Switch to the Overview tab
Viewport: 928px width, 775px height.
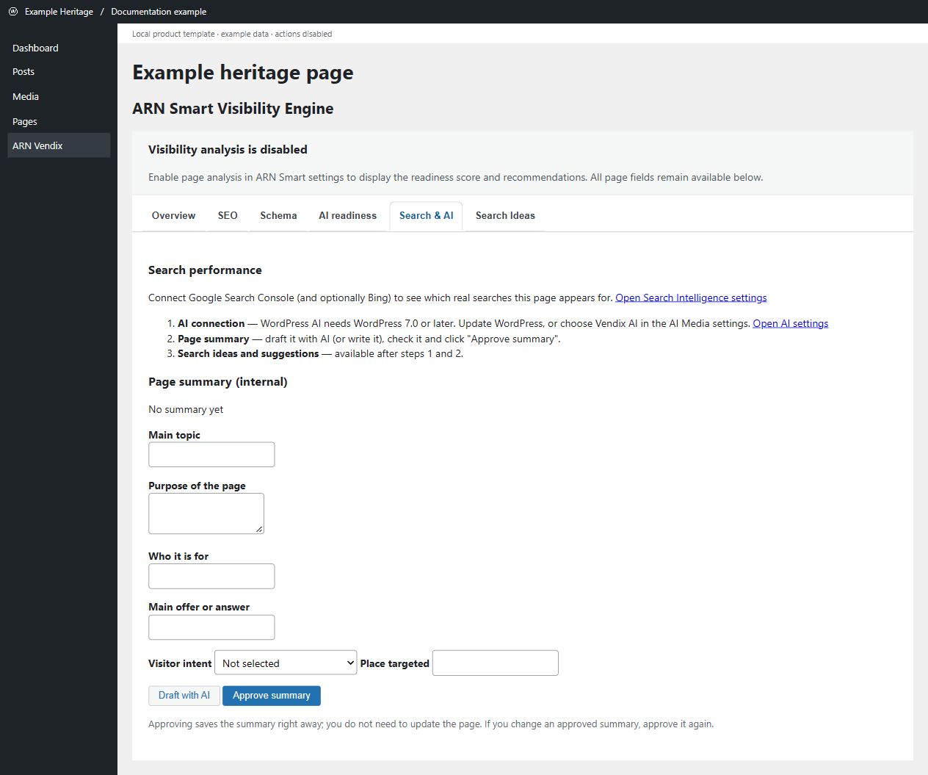click(173, 216)
